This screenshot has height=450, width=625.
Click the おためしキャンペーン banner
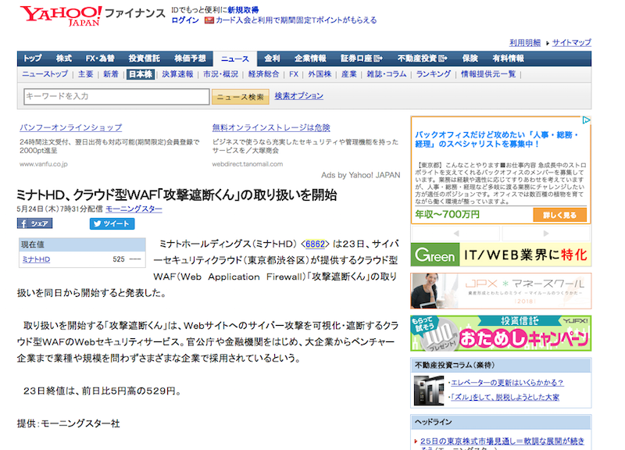pos(501,334)
